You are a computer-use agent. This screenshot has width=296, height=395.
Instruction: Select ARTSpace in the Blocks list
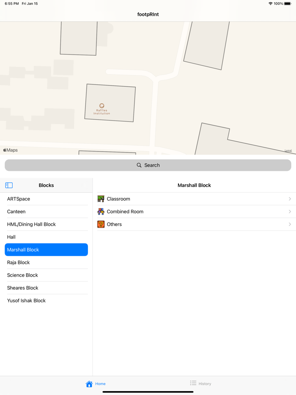coord(47,199)
